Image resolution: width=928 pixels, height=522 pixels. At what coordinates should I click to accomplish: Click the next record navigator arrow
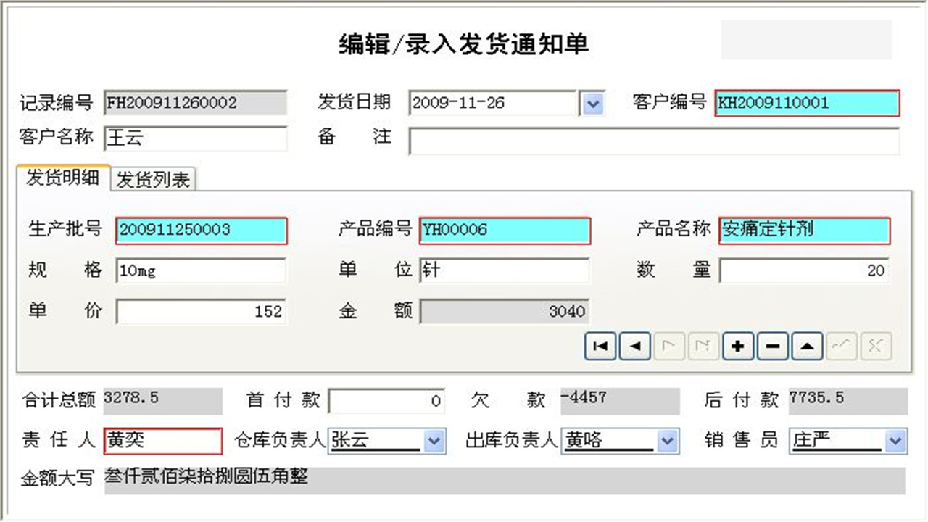pyautogui.click(x=668, y=346)
